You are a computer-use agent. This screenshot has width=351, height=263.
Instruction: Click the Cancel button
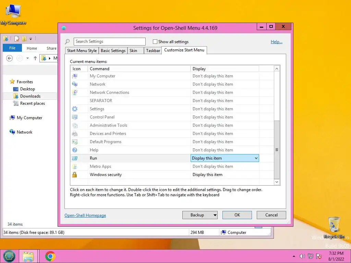[271, 215]
